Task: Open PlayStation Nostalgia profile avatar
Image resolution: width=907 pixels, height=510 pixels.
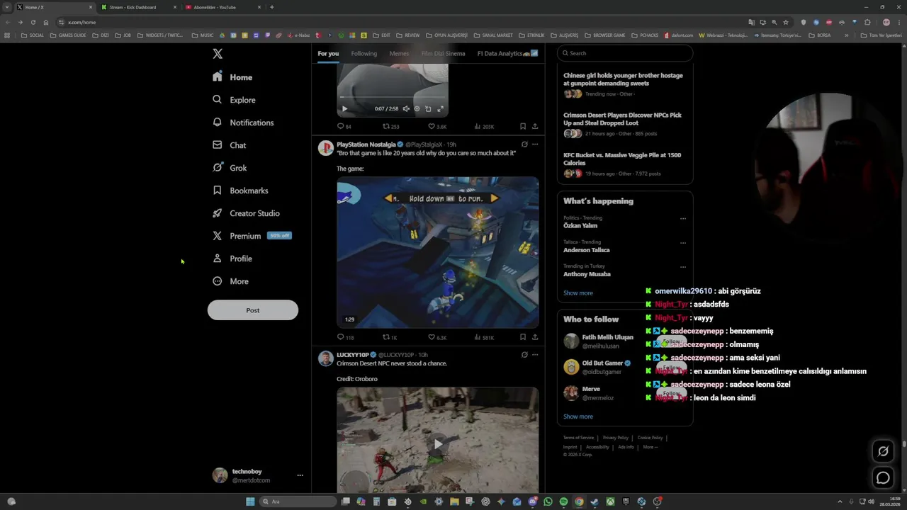Action: pos(326,147)
